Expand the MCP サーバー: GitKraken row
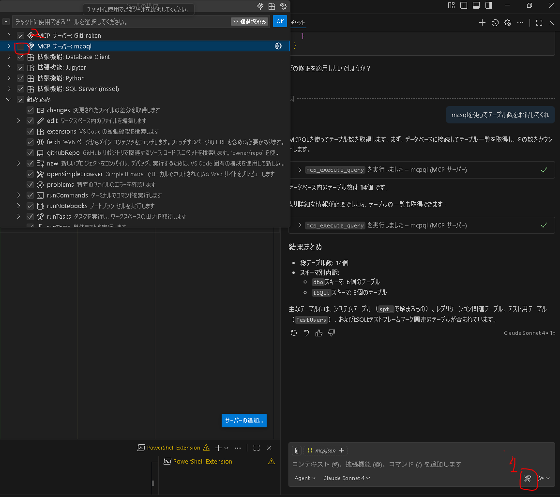This screenshot has height=497, width=560. [9, 35]
